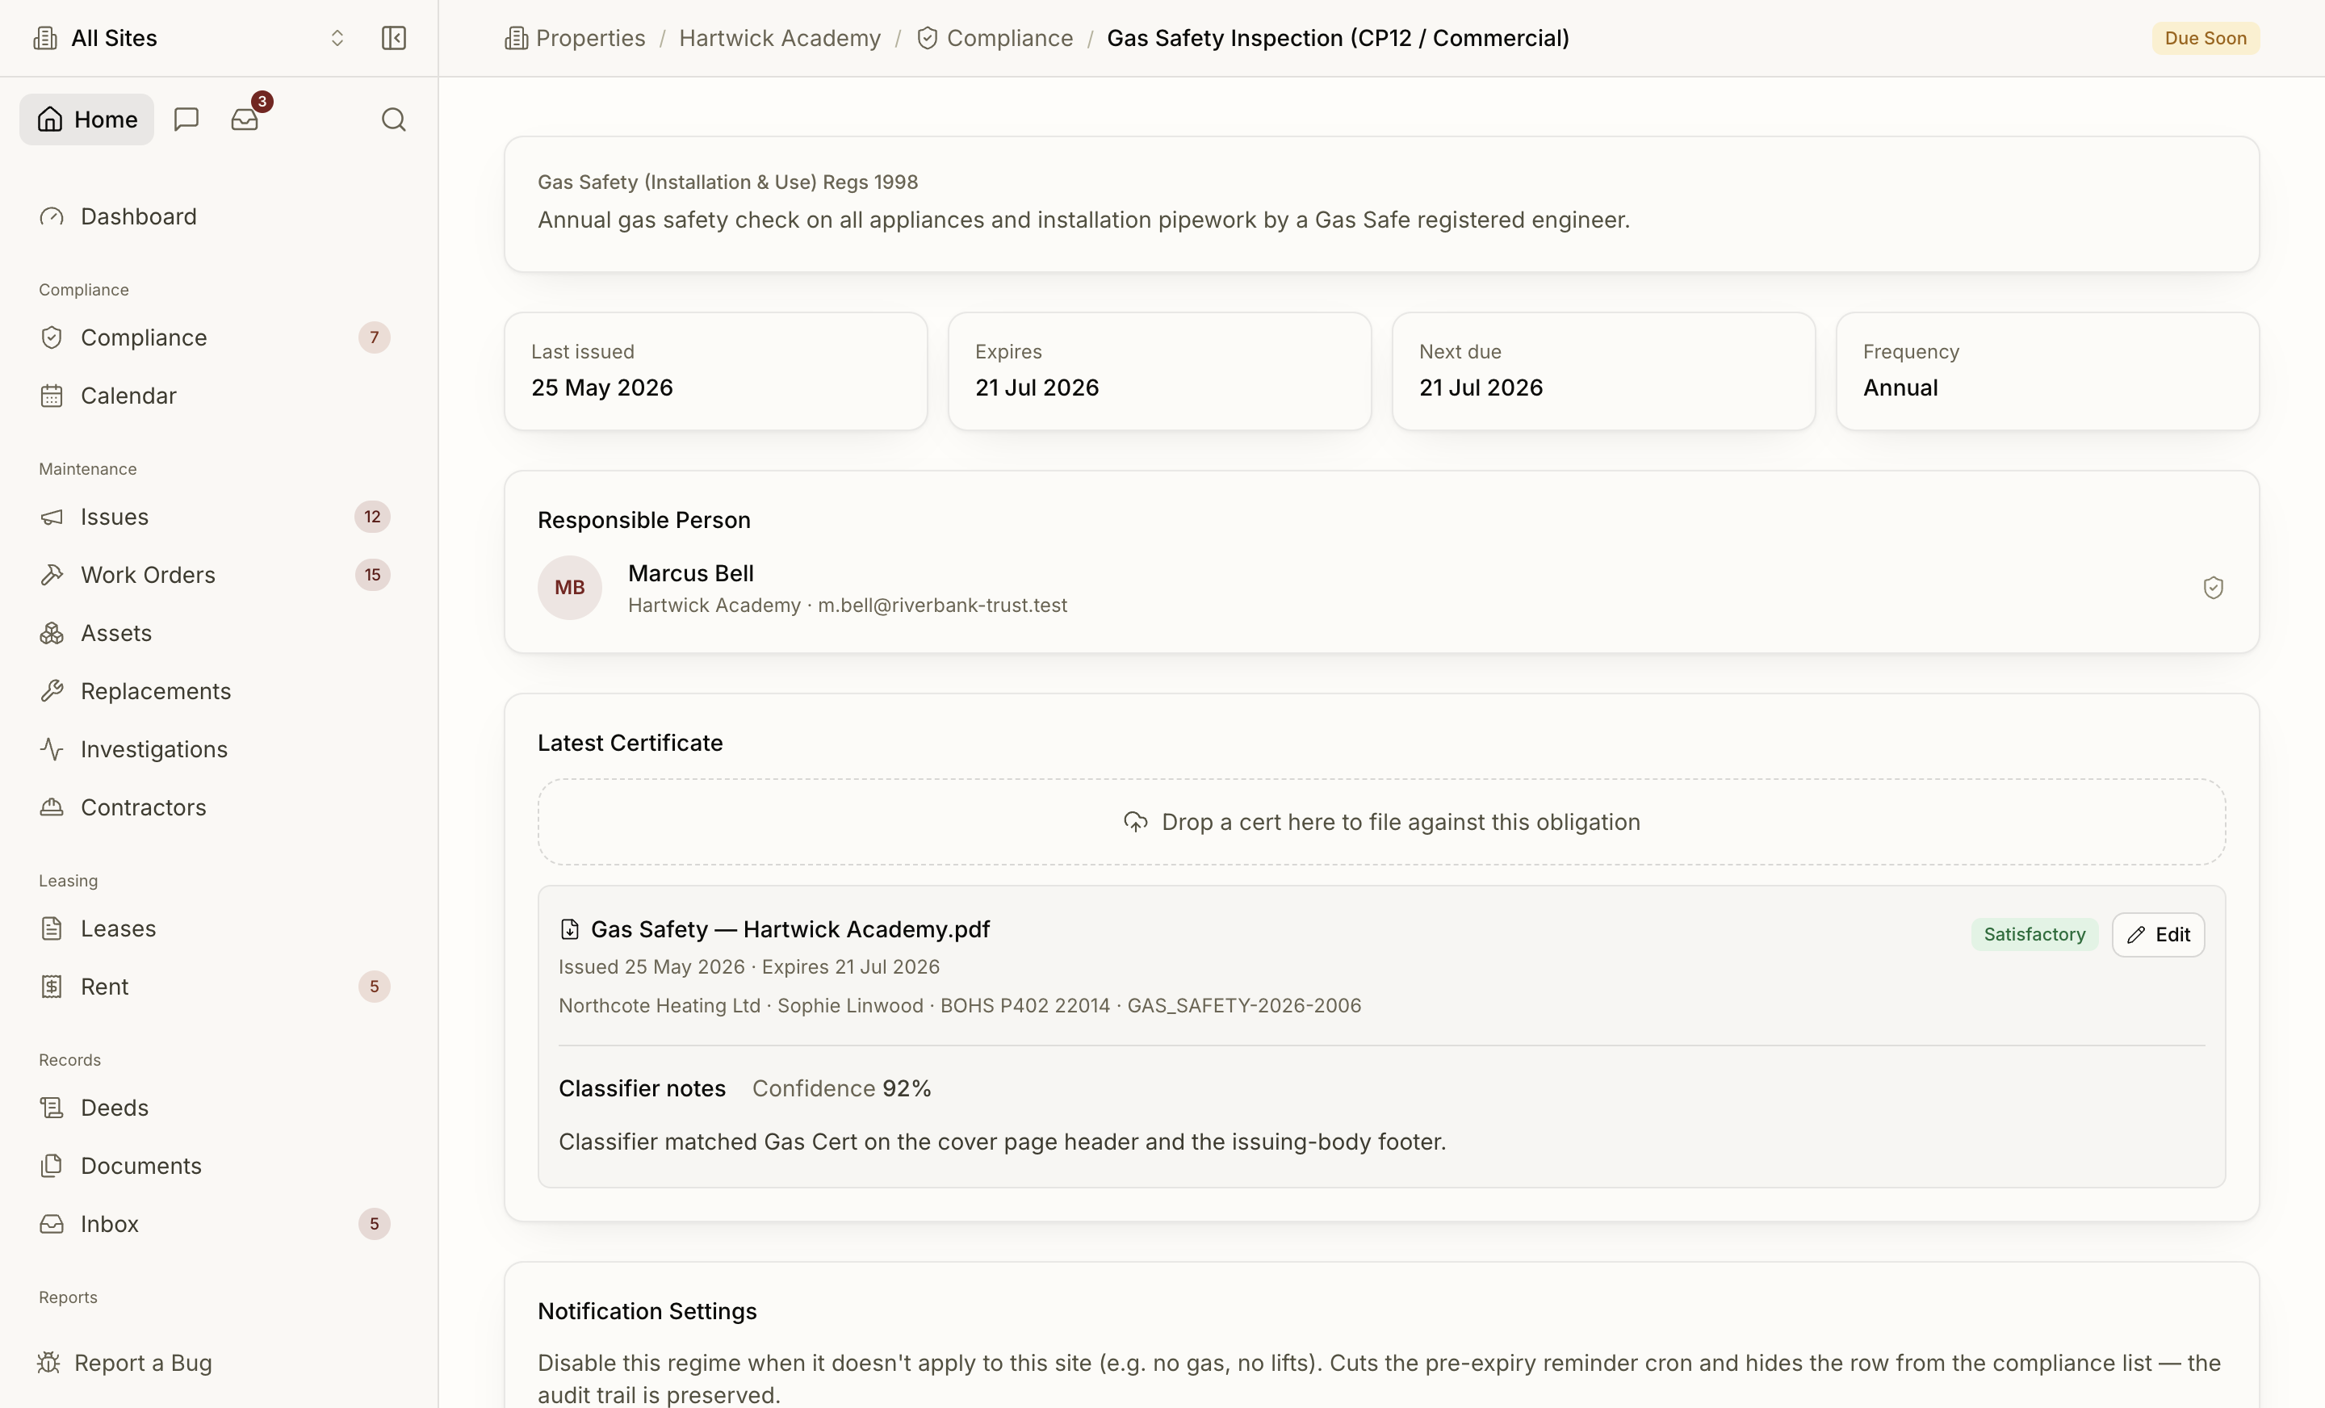This screenshot has height=1408, width=2325.
Task: Click the Issues count badge 12
Action: pyautogui.click(x=373, y=516)
